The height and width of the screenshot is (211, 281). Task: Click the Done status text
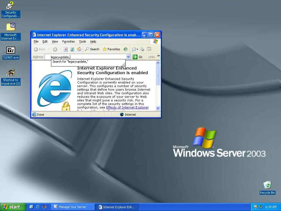pyautogui.click(x=41, y=115)
